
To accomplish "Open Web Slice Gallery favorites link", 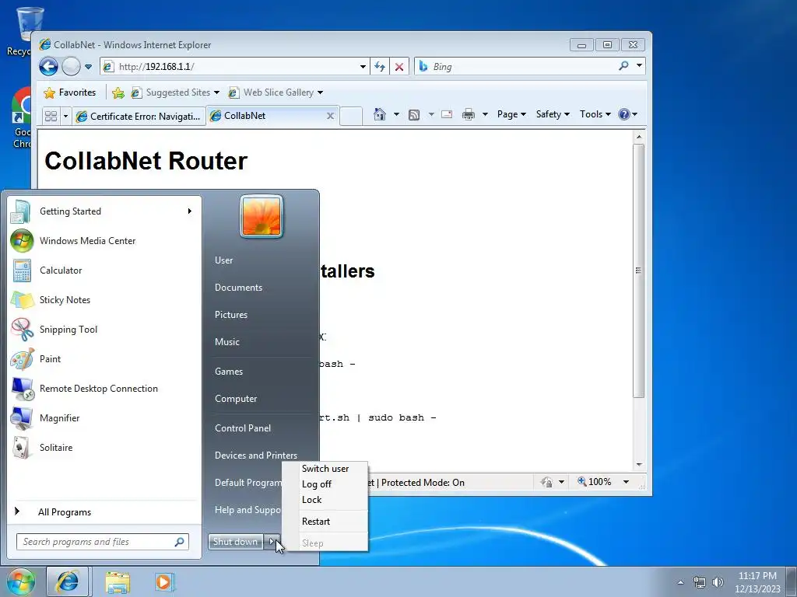I will pyautogui.click(x=276, y=93).
